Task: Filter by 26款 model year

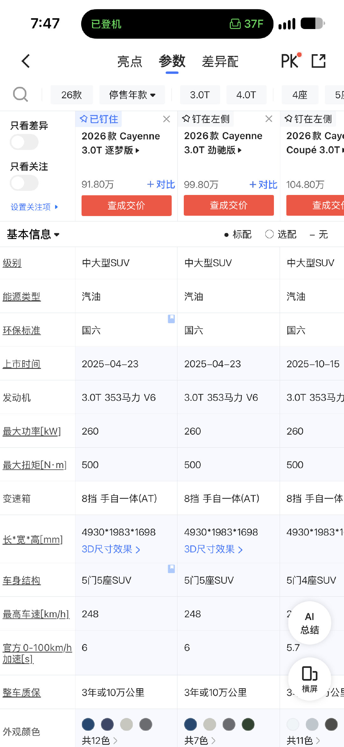Action: pyautogui.click(x=72, y=95)
